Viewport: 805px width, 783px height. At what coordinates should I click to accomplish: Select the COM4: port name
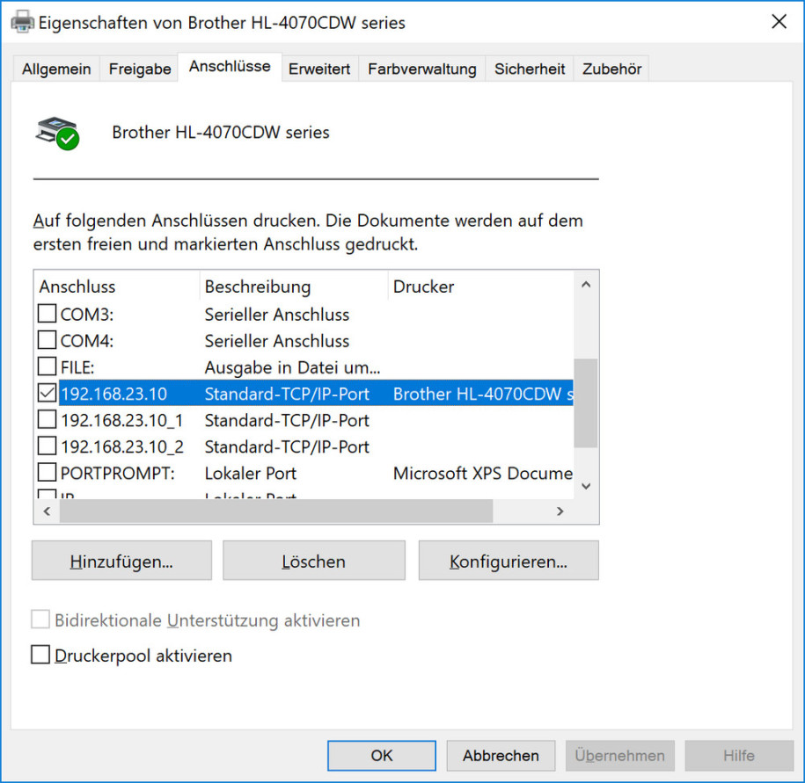click(87, 340)
